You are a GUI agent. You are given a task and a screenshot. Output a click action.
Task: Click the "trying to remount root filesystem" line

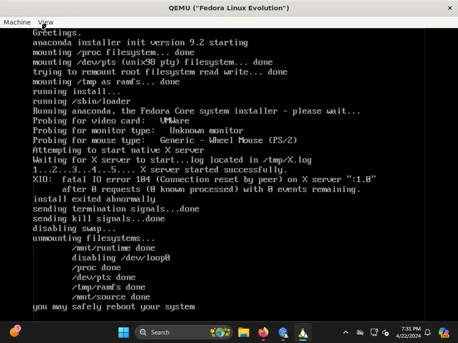(160, 72)
